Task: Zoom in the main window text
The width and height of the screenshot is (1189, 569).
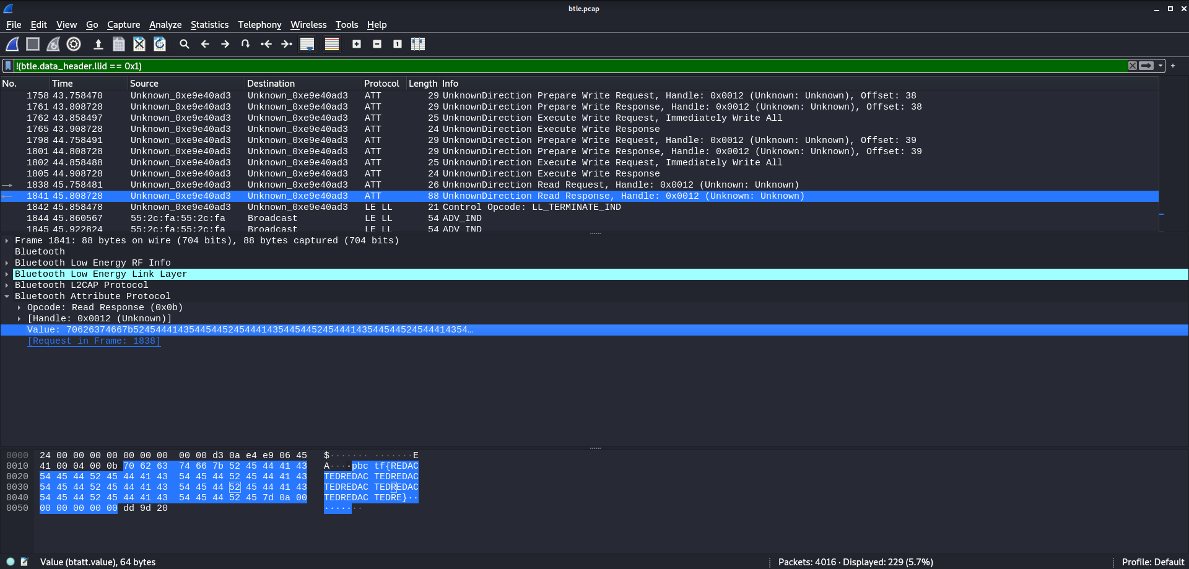Action: [x=357, y=44]
